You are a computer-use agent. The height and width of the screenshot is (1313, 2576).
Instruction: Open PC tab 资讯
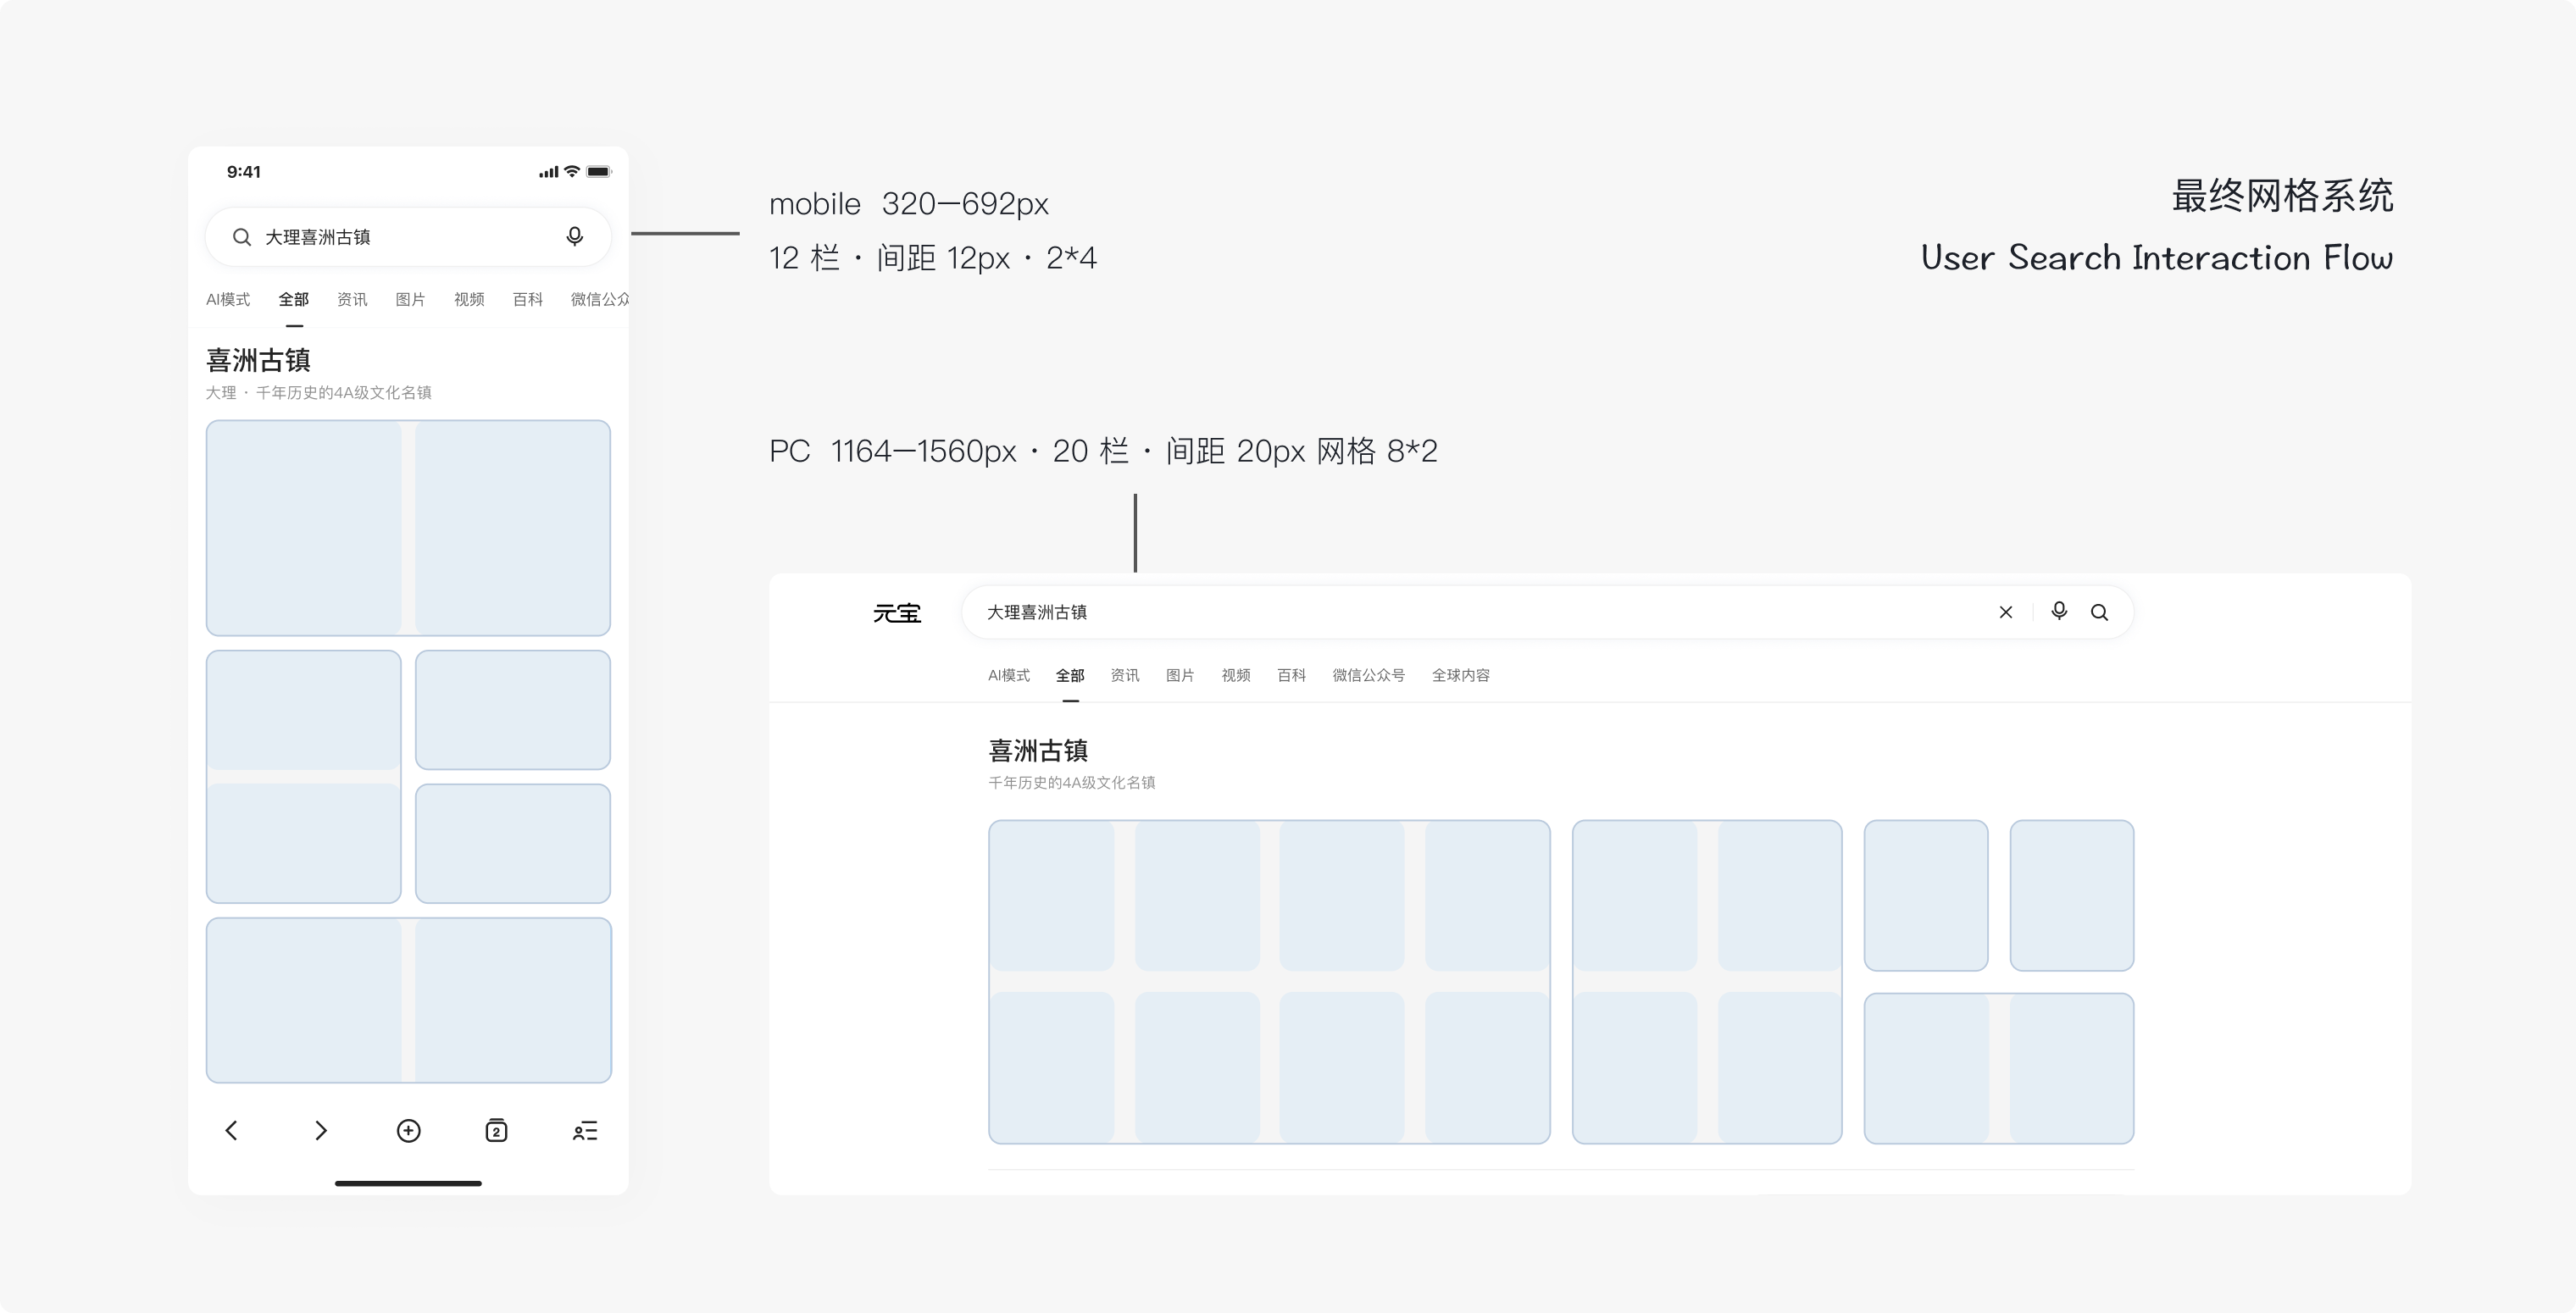pos(1125,675)
